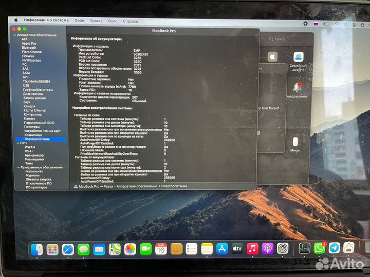Open Safari browser in the dock

(68, 249)
